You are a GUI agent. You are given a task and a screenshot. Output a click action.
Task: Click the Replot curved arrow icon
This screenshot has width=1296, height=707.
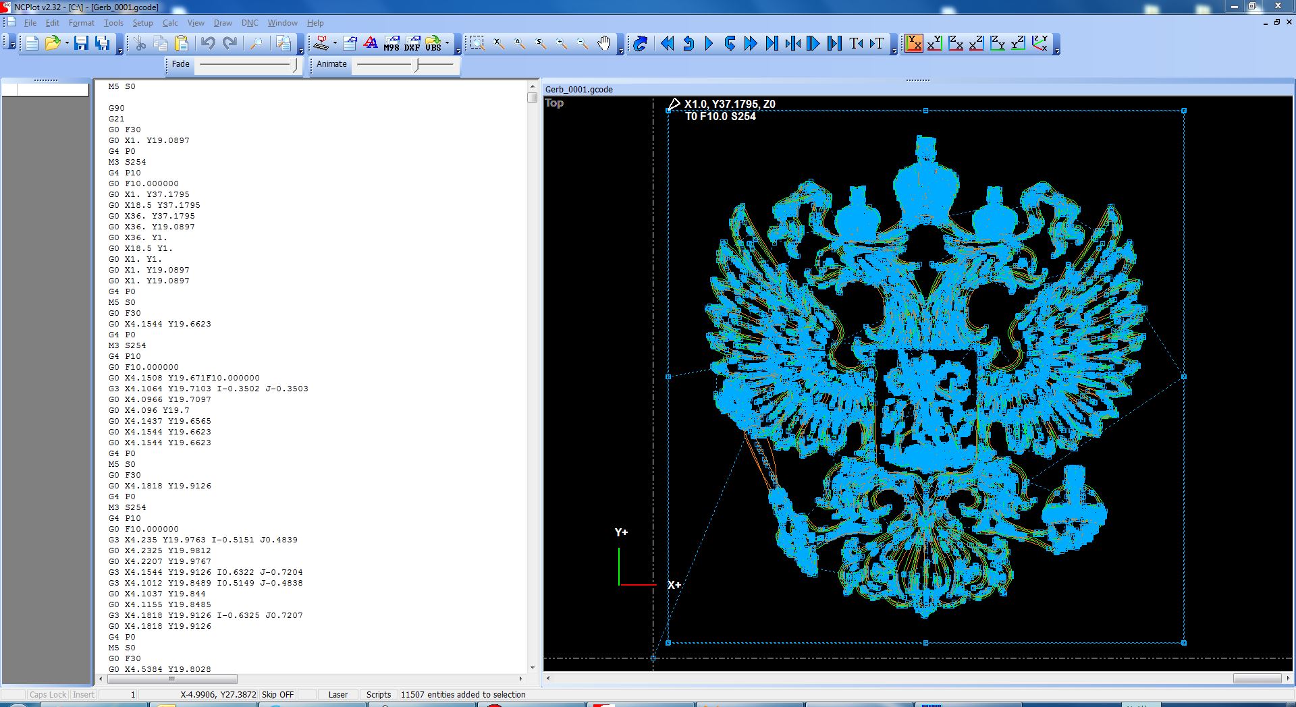(x=641, y=44)
